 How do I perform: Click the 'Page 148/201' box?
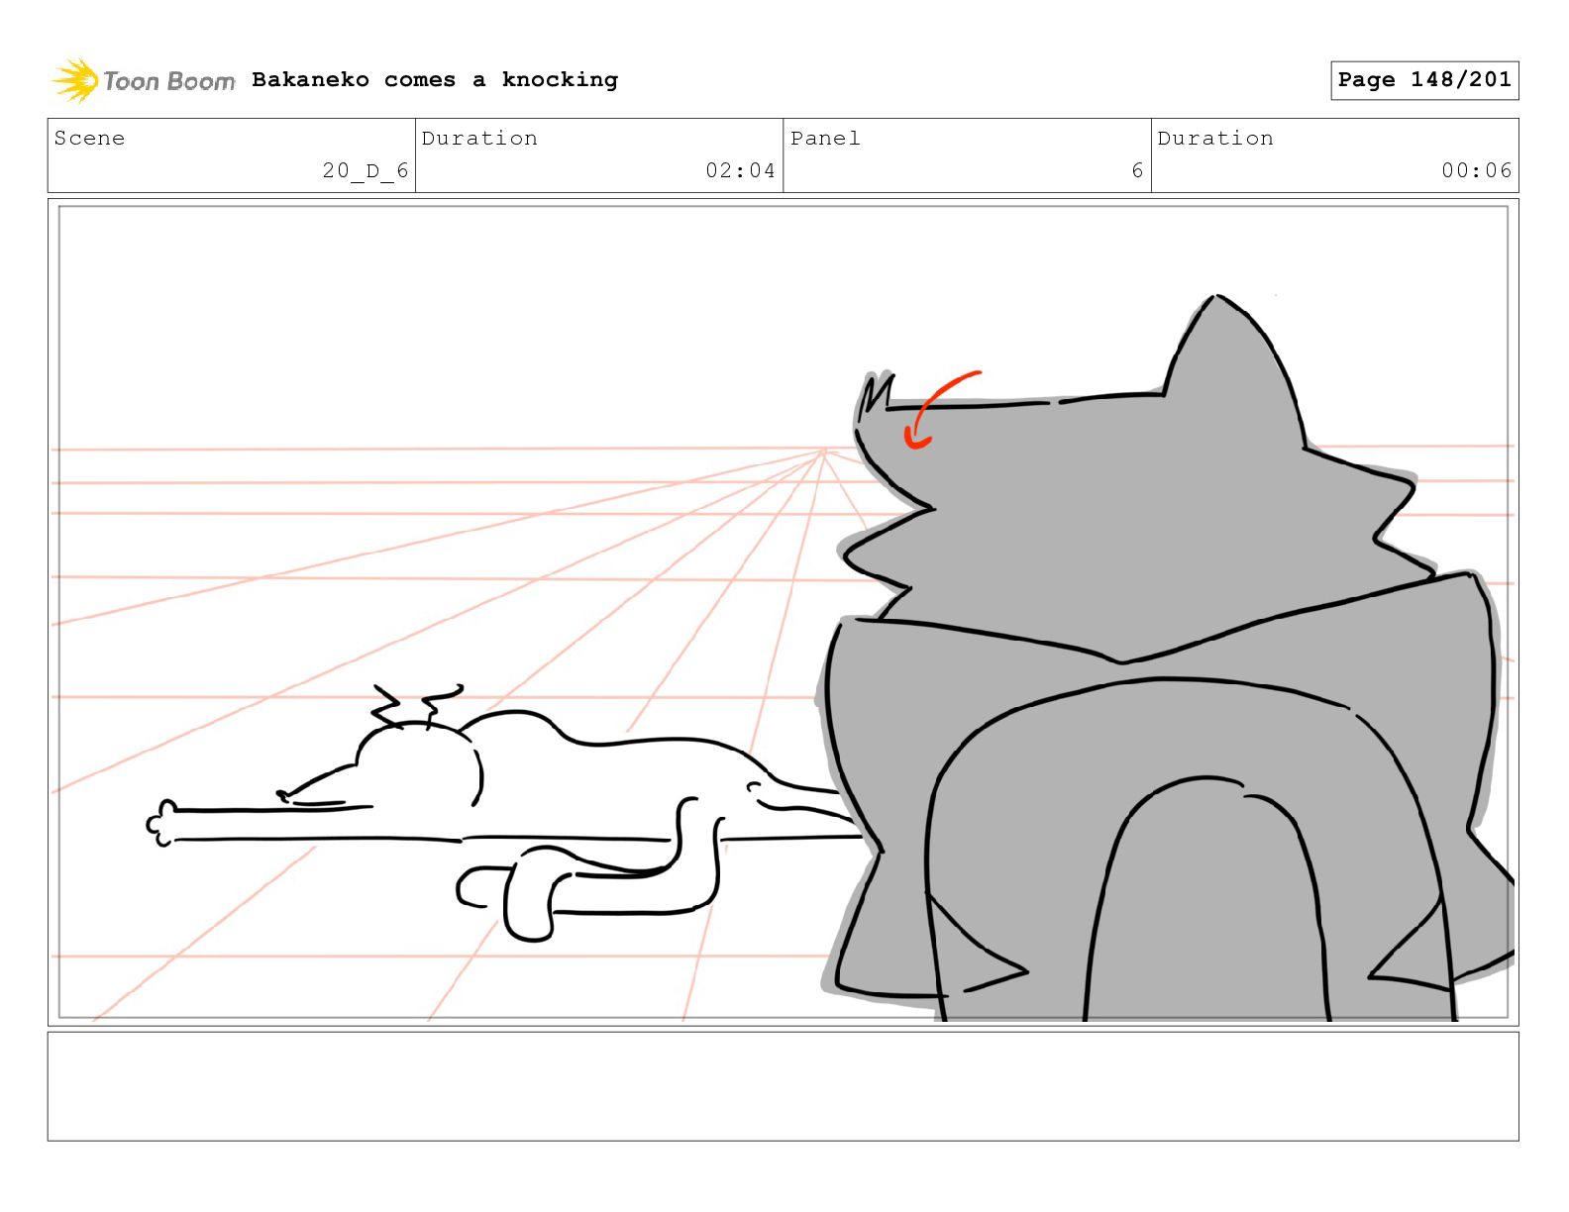1424,80
